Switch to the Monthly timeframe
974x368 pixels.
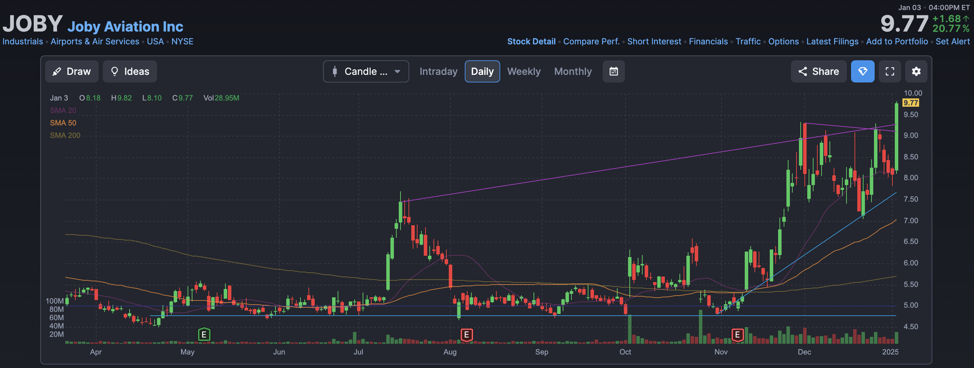573,71
